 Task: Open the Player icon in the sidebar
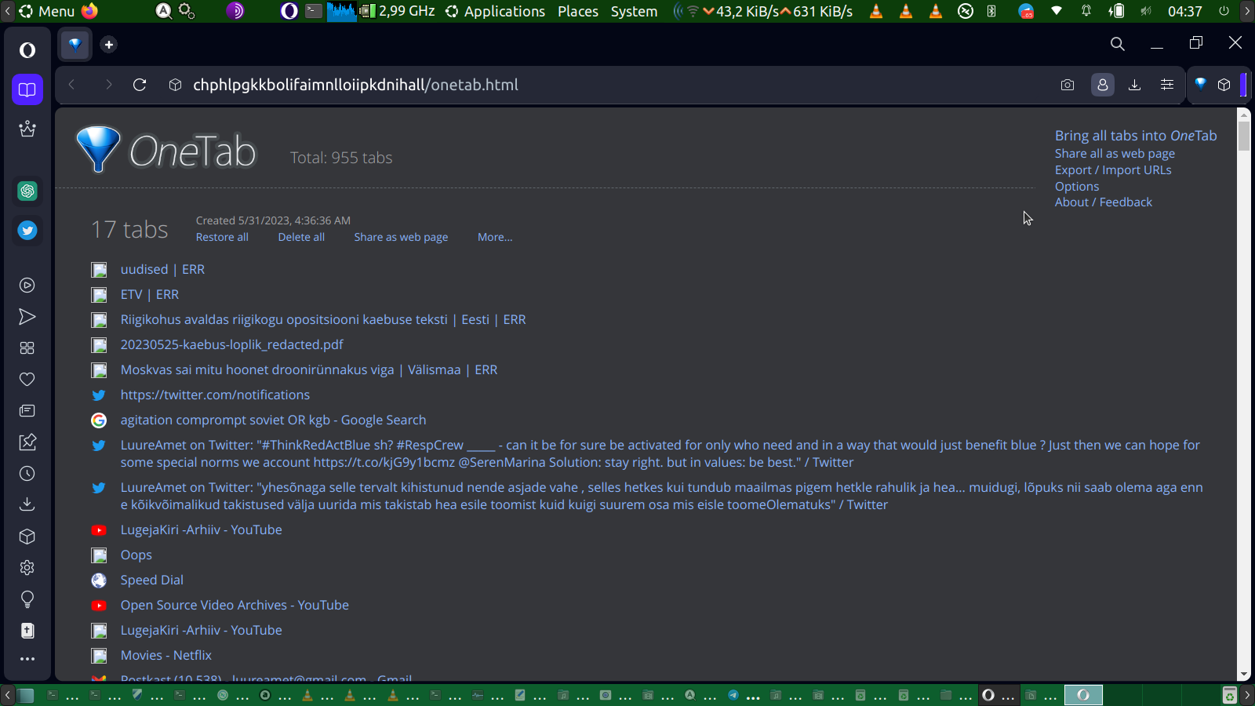(x=27, y=286)
